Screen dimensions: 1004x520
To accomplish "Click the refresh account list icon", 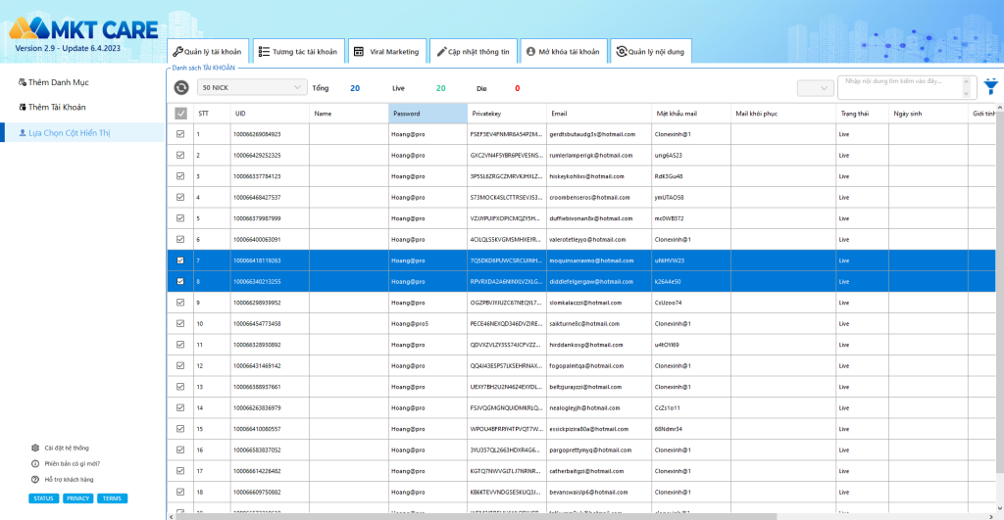I will click(181, 88).
